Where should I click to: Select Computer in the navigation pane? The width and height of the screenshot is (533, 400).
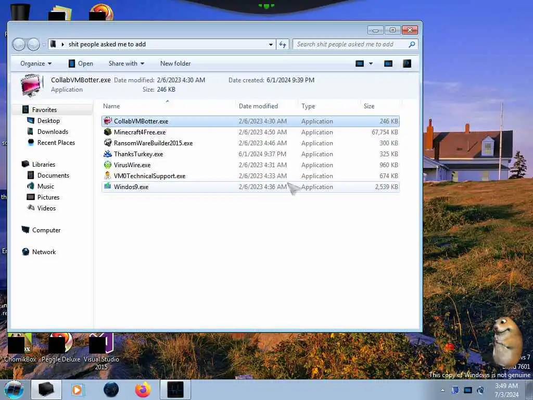coord(46,230)
